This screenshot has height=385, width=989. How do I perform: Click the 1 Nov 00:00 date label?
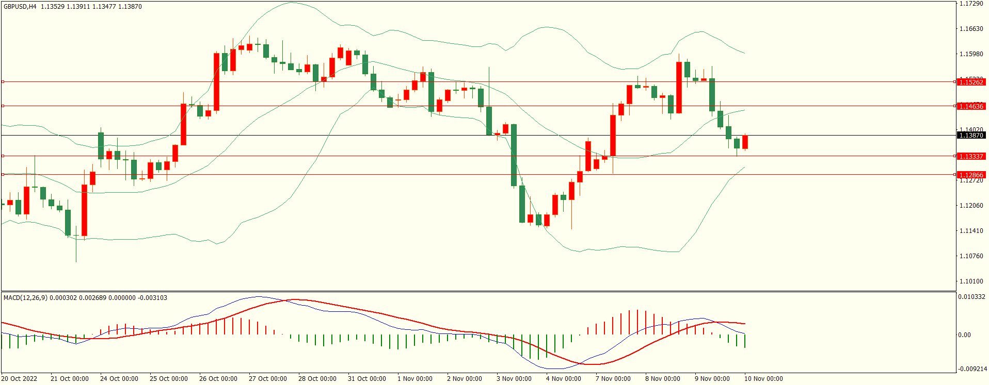(x=415, y=379)
